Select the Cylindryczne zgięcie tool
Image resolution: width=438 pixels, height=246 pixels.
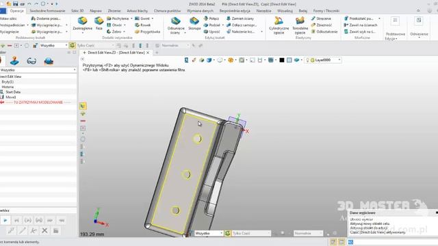279,25
